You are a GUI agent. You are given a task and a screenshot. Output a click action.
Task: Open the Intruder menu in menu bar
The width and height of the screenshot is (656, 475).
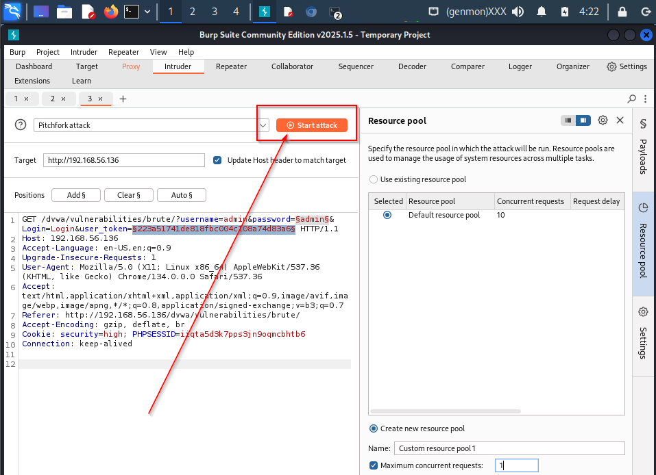pos(84,52)
